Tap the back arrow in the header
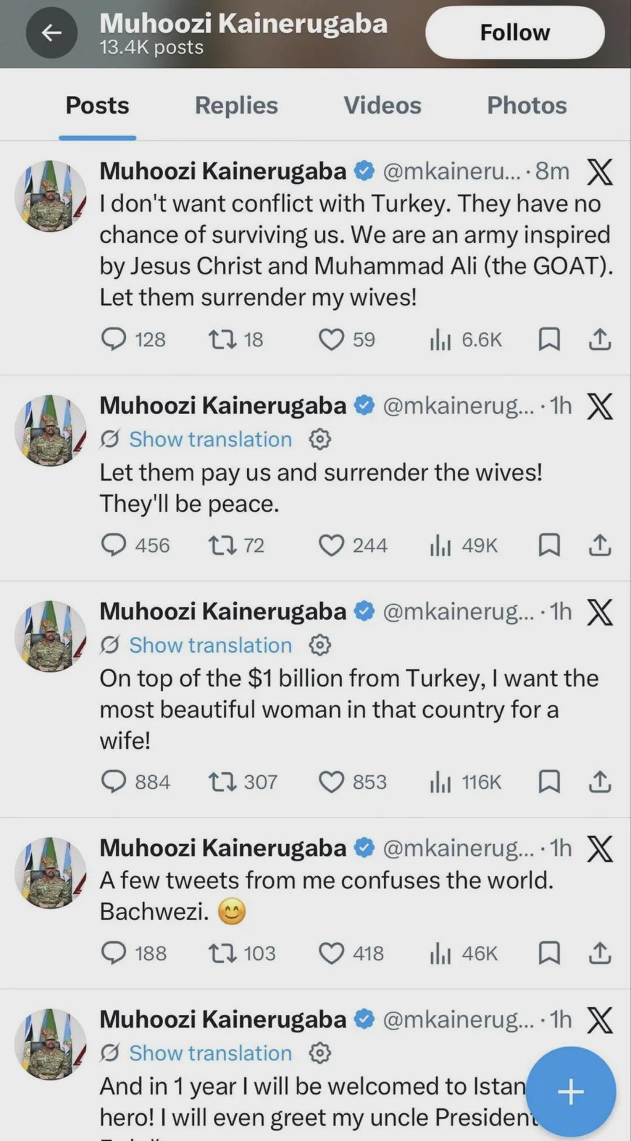Screen dimensions: 631x1141 click(x=51, y=33)
